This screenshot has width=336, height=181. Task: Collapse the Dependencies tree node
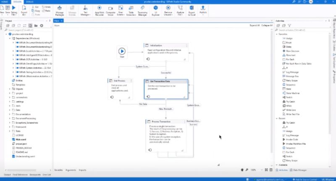click(10, 38)
